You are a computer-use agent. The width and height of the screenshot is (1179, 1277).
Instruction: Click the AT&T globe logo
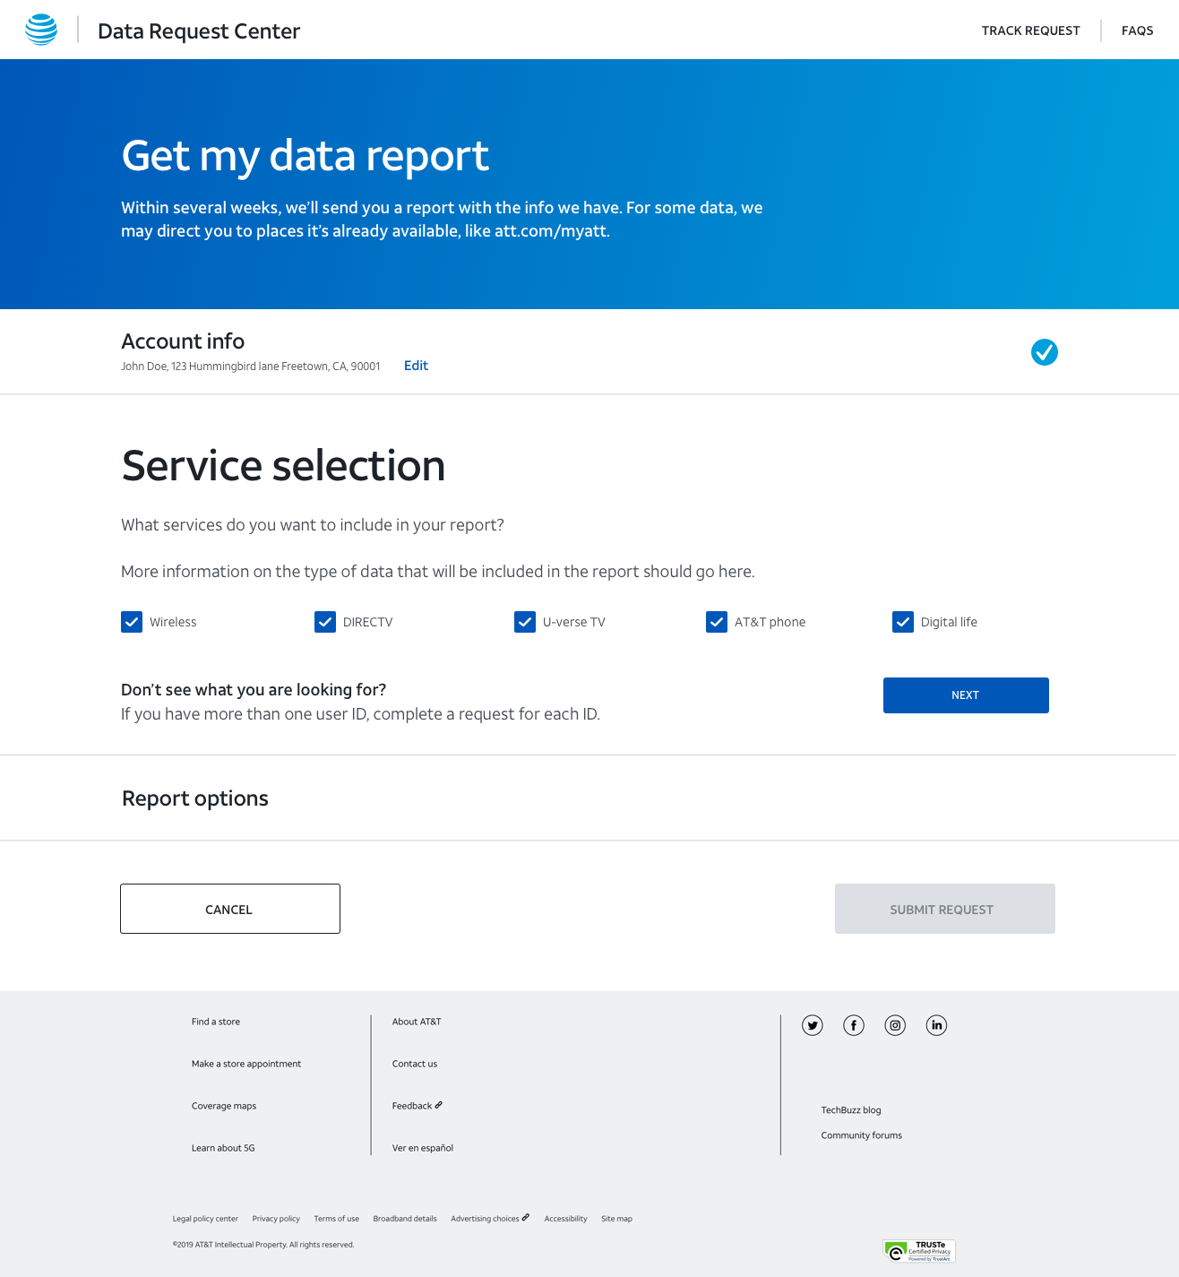click(41, 30)
